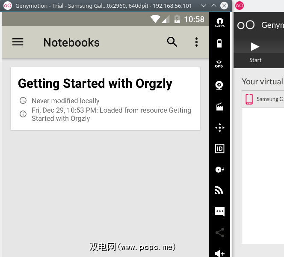284x257 pixels.
Task: Click the greyed share icon in sidebar
Action: tap(220, 233)
